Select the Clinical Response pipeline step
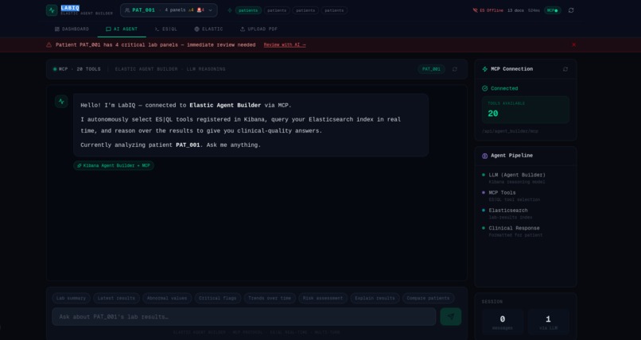Screen dimensions: 641x340 526,231
